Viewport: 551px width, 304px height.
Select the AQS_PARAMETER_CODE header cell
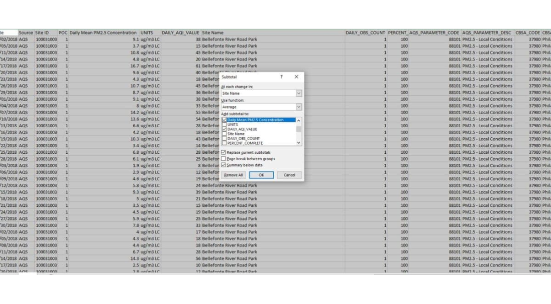(x=434, y=33)
